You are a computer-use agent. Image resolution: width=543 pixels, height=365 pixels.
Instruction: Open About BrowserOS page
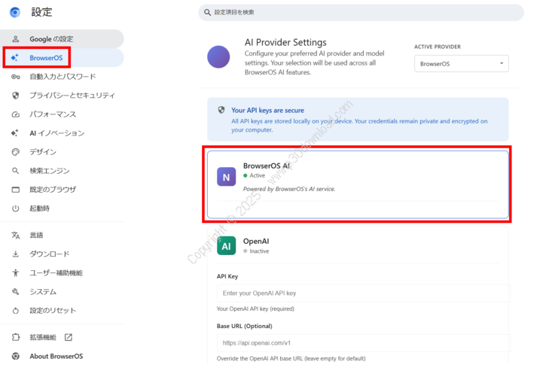point(56,356)
